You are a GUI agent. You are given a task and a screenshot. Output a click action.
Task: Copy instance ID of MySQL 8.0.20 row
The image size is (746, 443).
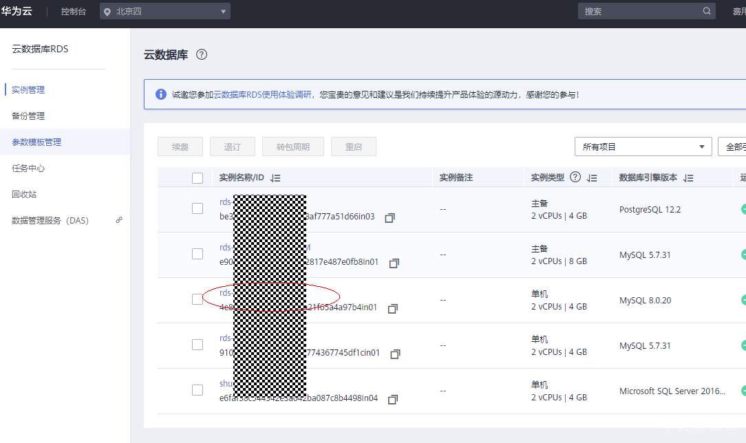click(x=392, y=309)
